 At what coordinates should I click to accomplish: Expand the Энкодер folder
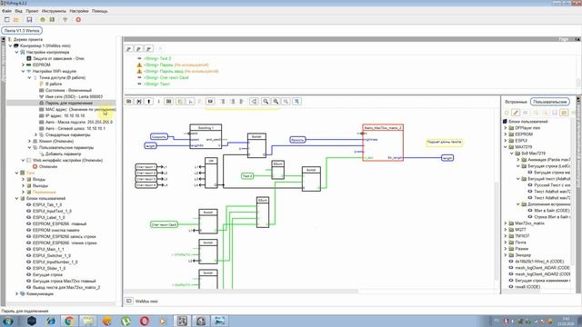pos(506,255)
